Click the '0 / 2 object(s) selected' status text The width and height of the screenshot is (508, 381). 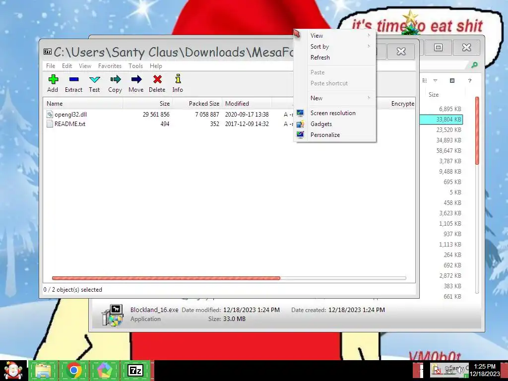[73, 290]
